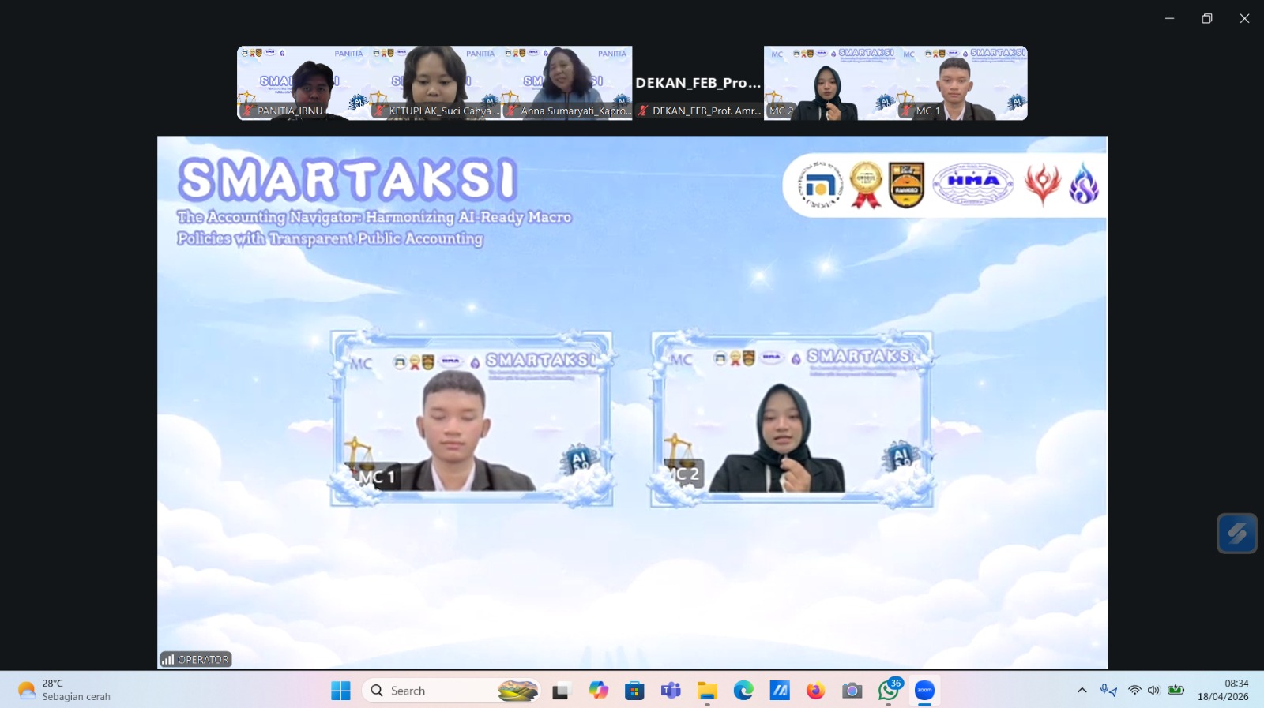Image resolution: width=1264 pixels, height=708 pixels.
Task: Open the Wi-Fi network settings
Action: click(x=1134, y=691)
